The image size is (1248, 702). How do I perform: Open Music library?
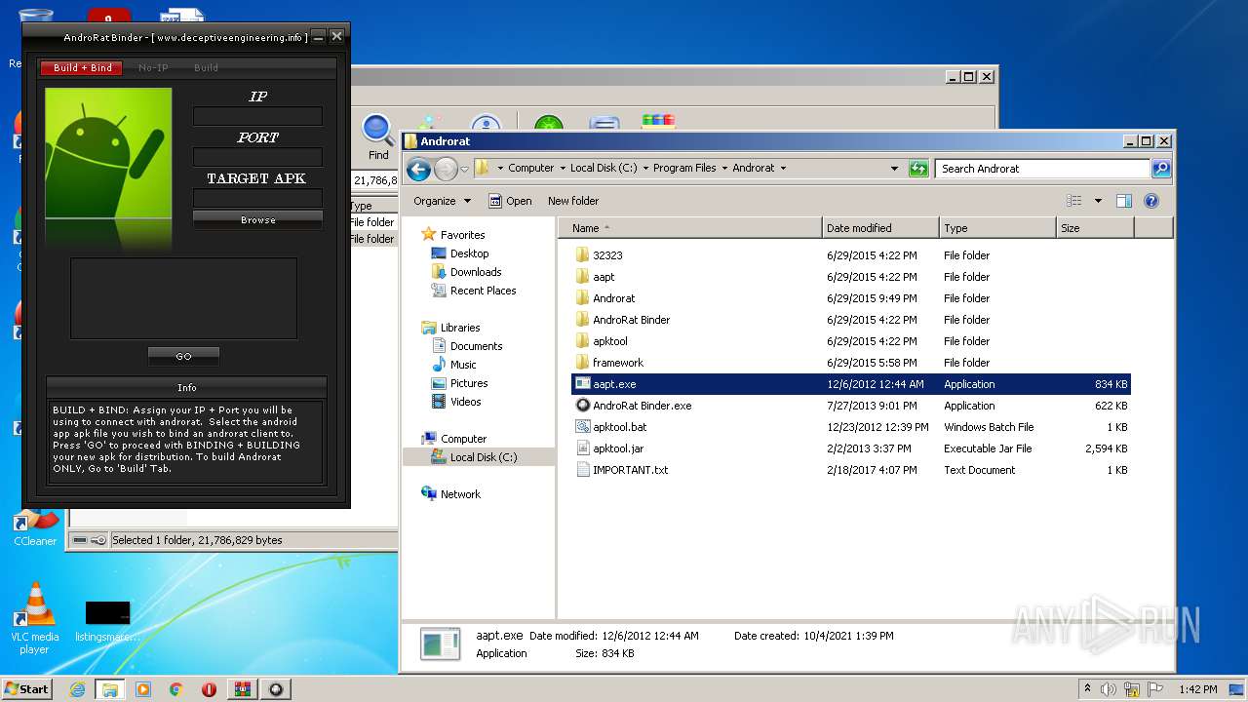[x=463, y=365]
